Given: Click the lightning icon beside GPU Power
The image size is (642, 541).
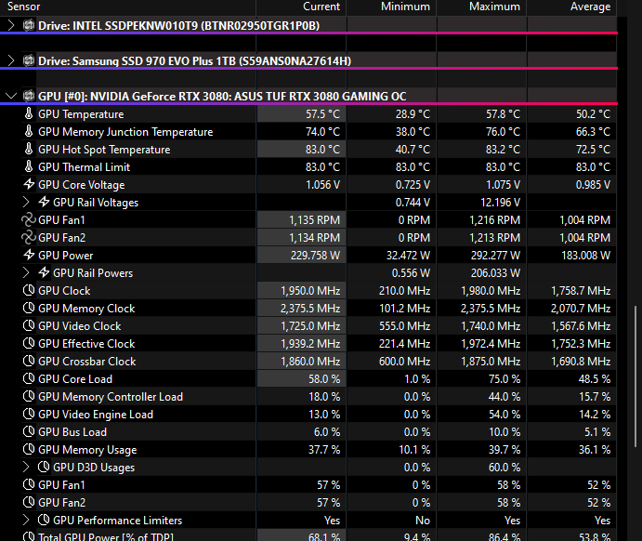Looking at the screenshot, I should coord(28,256).
